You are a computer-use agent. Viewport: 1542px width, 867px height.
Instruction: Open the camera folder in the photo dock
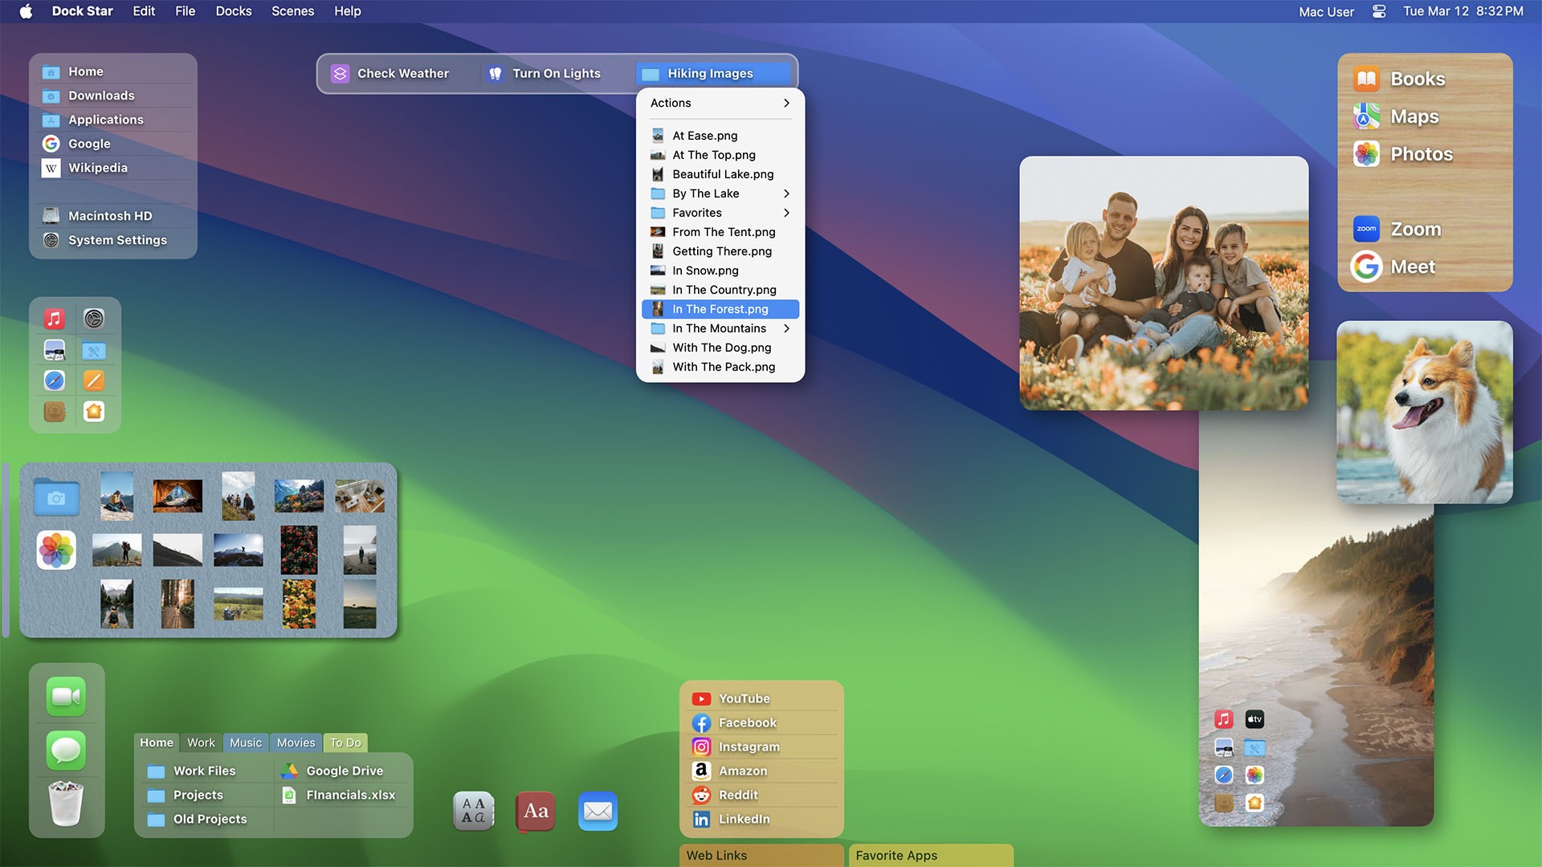pos(56,497)
